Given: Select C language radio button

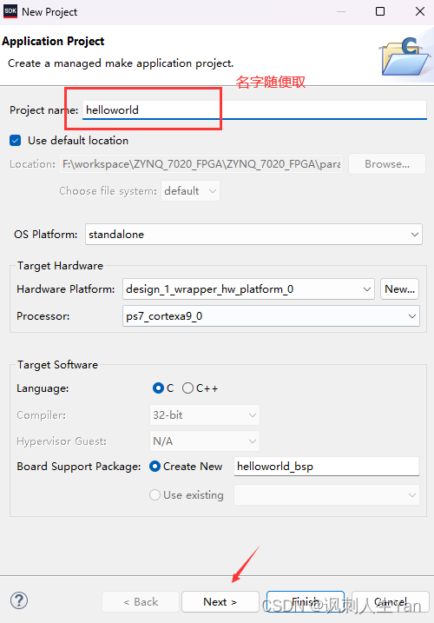Looking at the screenshot, I should [158, 388].
